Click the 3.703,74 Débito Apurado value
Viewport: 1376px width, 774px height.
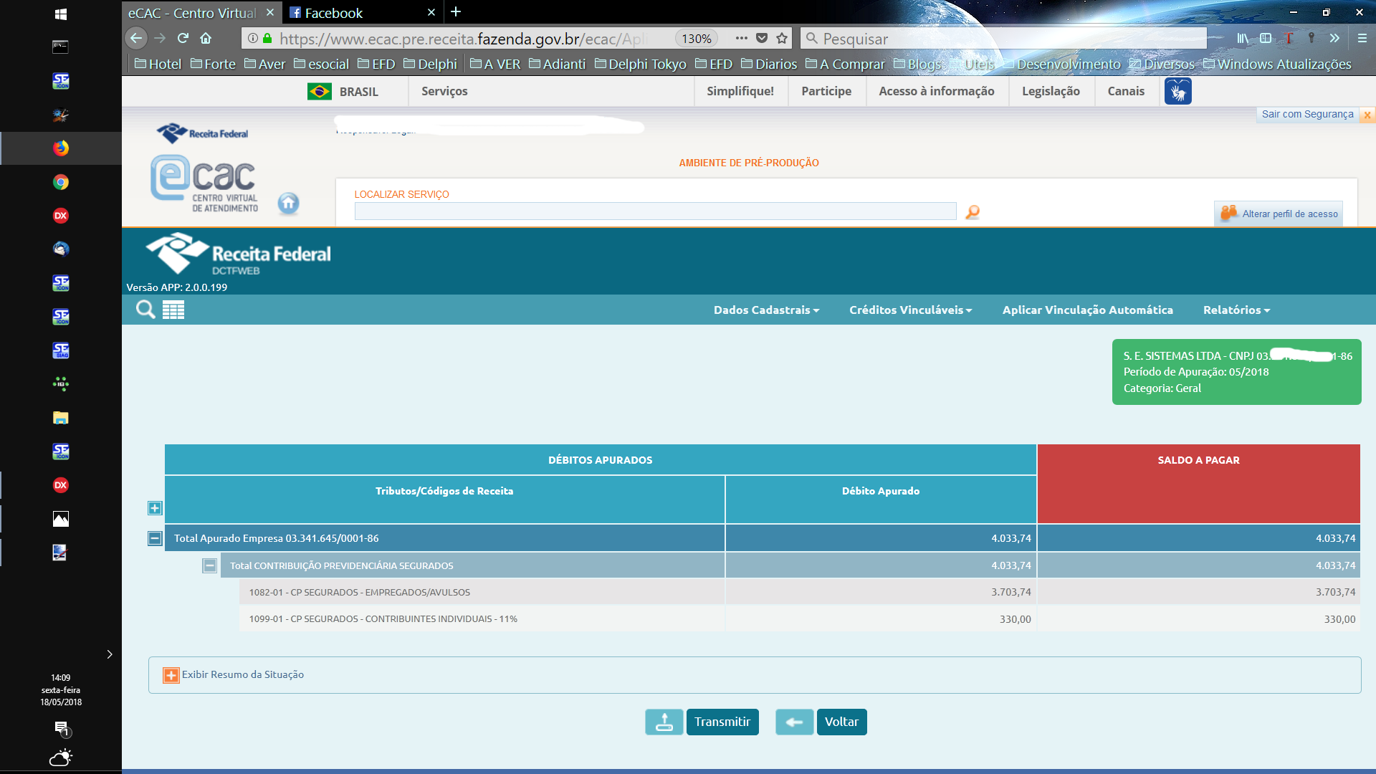click(x=1010, y=592)
